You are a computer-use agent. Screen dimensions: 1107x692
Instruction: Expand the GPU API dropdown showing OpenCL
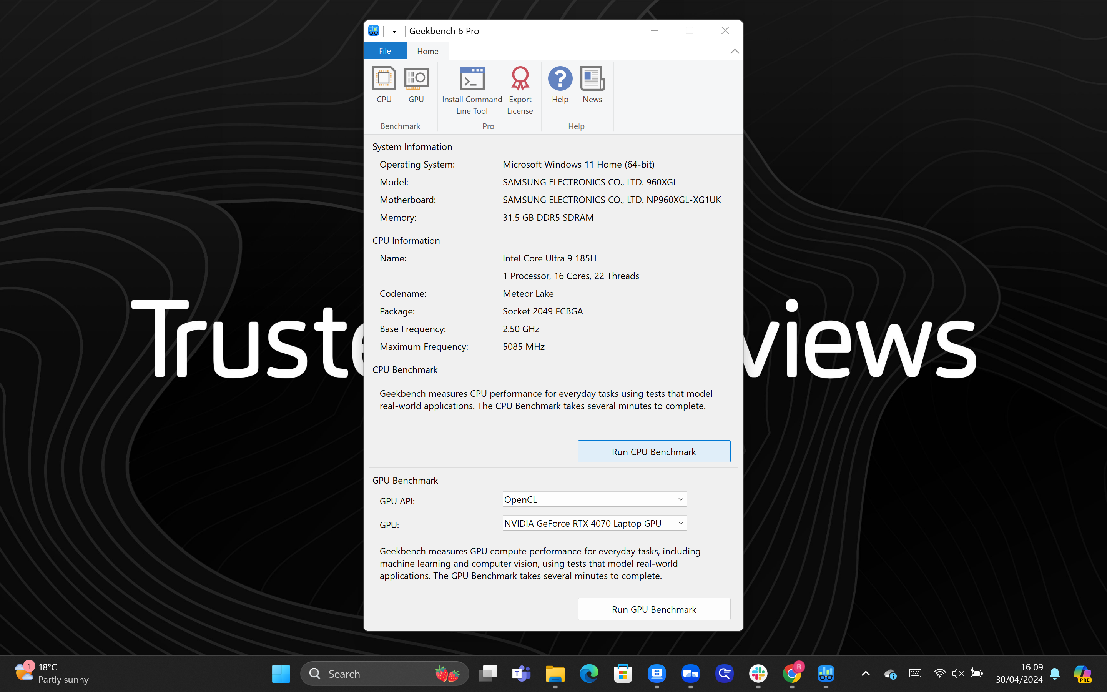(594, 499)
